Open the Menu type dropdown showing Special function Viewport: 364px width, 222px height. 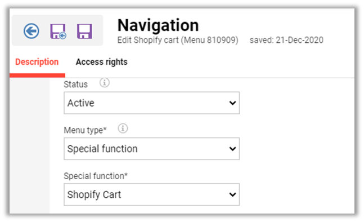(151, 149)
